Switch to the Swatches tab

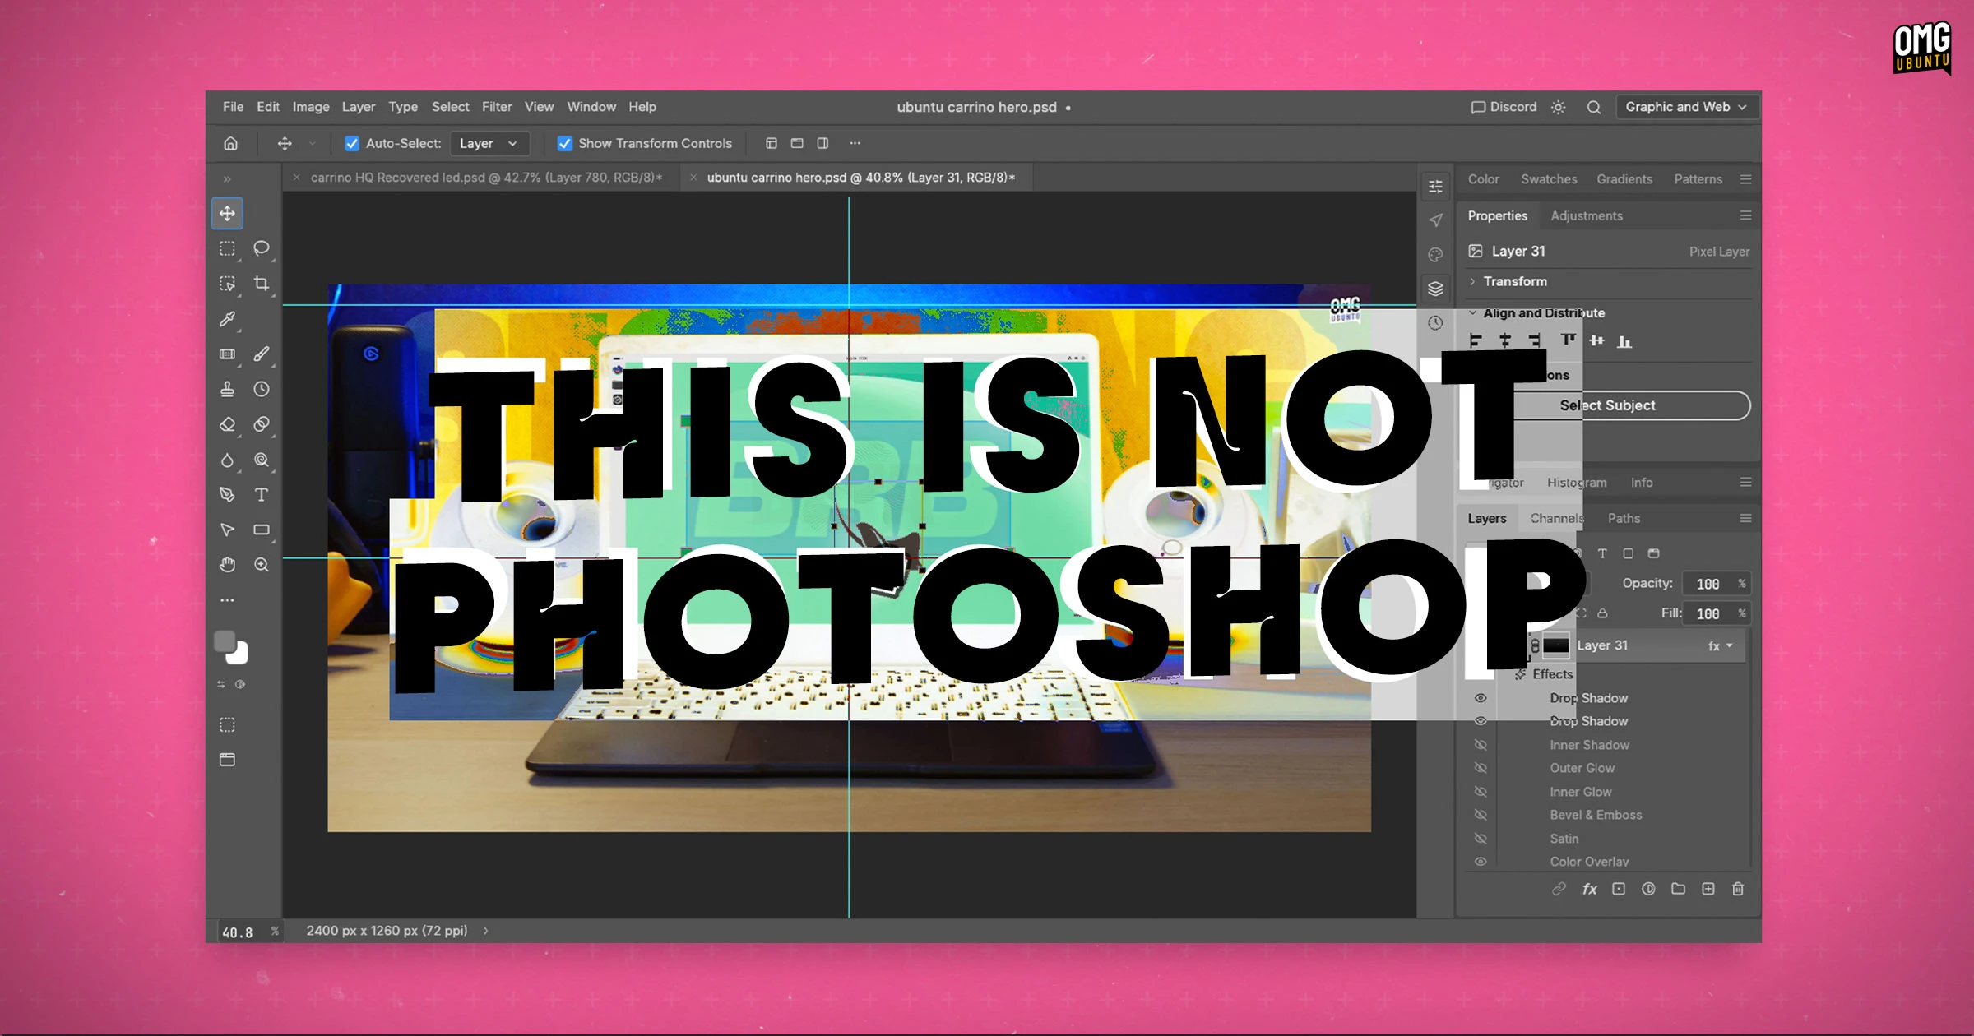pyautogui.click(x=1549, y=179)
